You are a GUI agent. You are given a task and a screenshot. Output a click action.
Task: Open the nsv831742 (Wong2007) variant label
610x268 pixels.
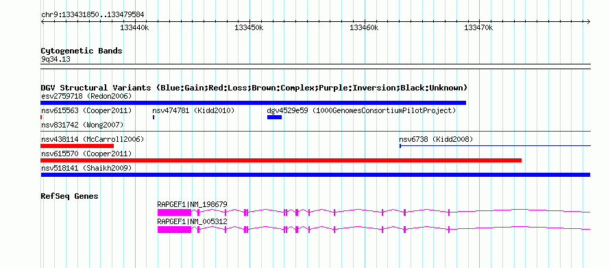coord(82,125)
